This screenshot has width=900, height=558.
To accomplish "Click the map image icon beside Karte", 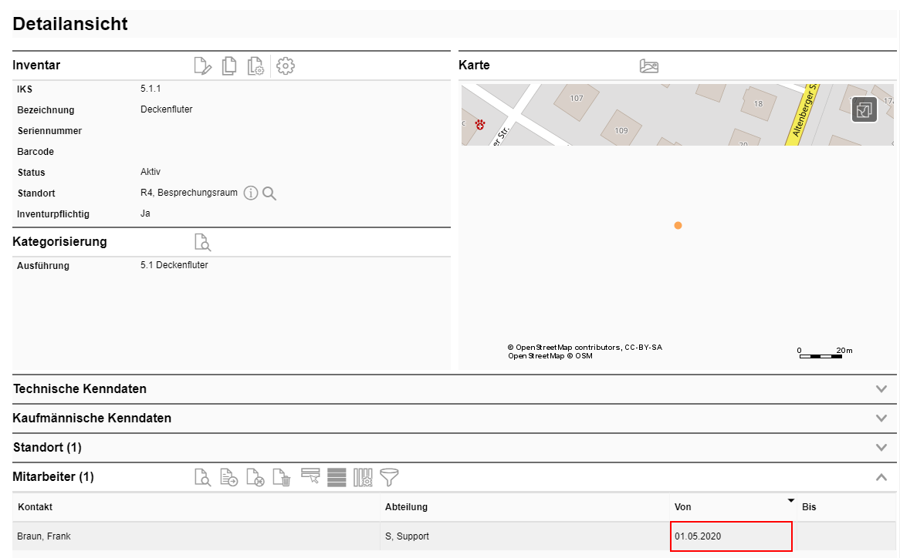I will pos(649,66).
